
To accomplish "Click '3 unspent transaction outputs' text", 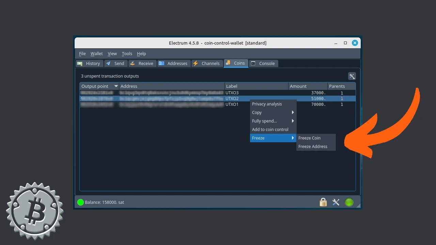I will tap(110, 76).
